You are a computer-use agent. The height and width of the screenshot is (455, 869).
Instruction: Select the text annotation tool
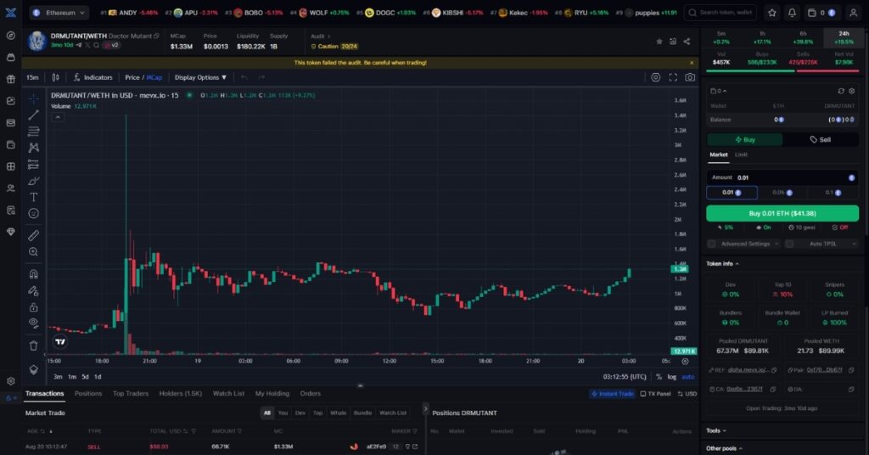33,197
